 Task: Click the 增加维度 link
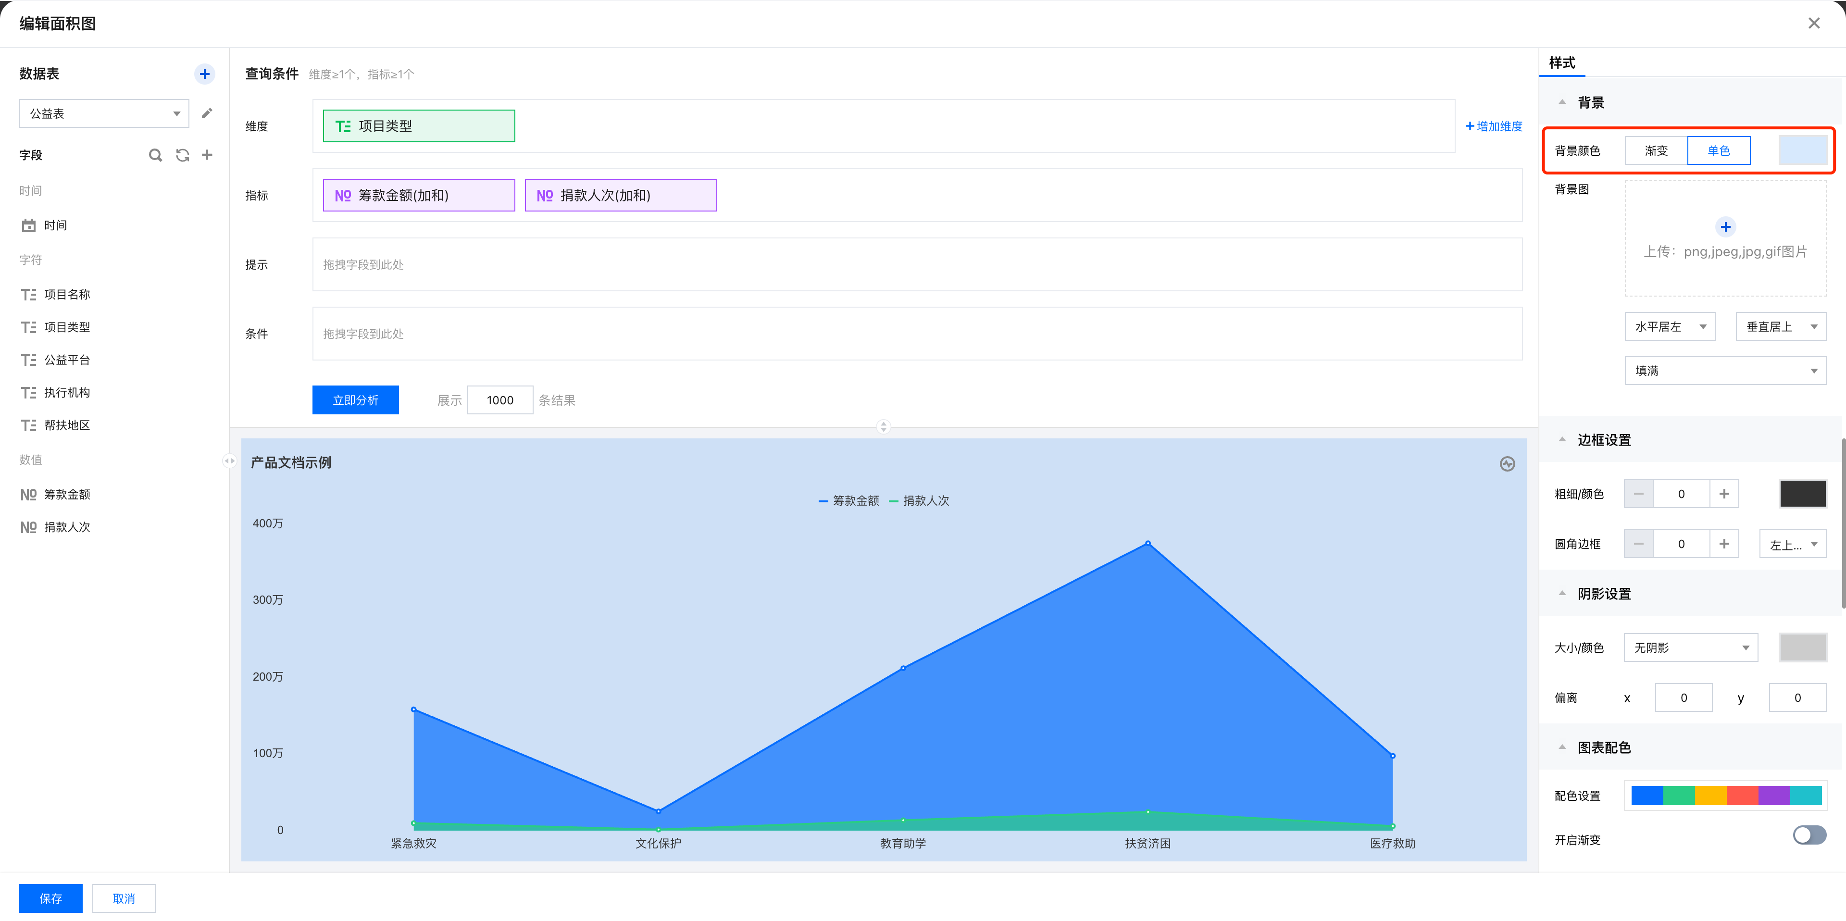tap(1494, 126)
